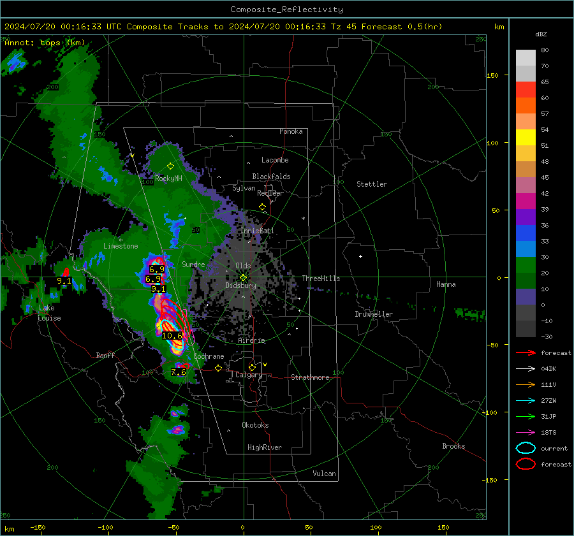This screenshot has height=536, width=574.
Task: Click the Innisfail label
Action: (258, 231)
